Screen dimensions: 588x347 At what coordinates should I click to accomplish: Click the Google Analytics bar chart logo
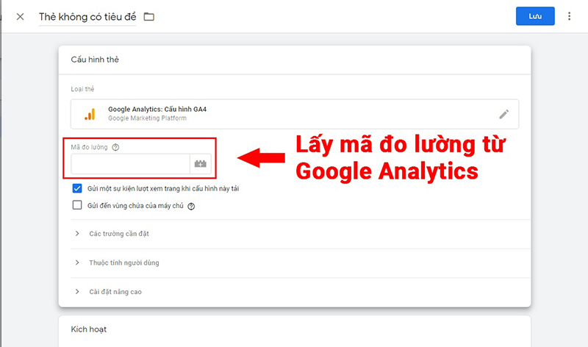90,114
